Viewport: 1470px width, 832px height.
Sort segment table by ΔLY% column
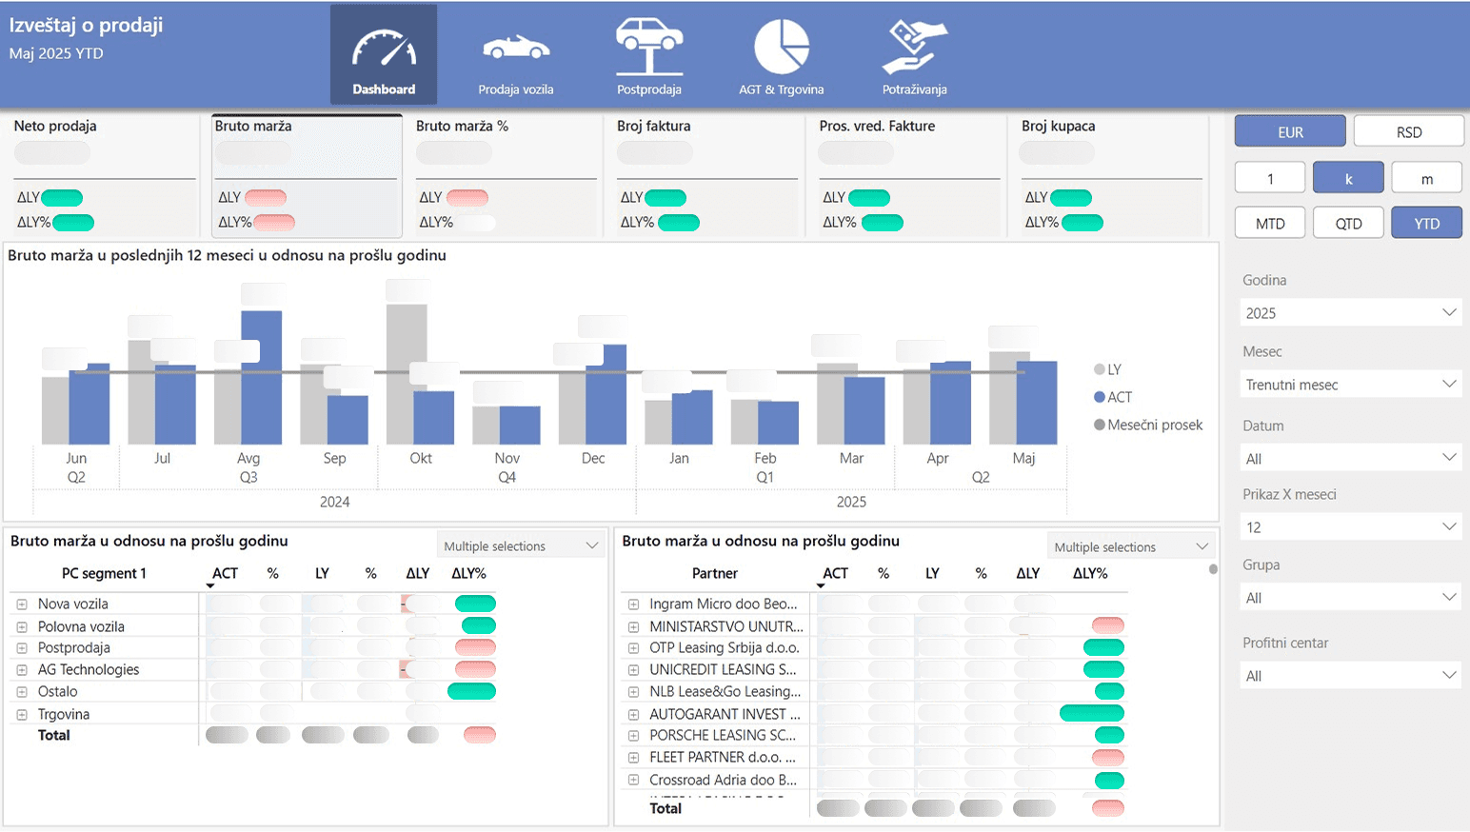468,573
